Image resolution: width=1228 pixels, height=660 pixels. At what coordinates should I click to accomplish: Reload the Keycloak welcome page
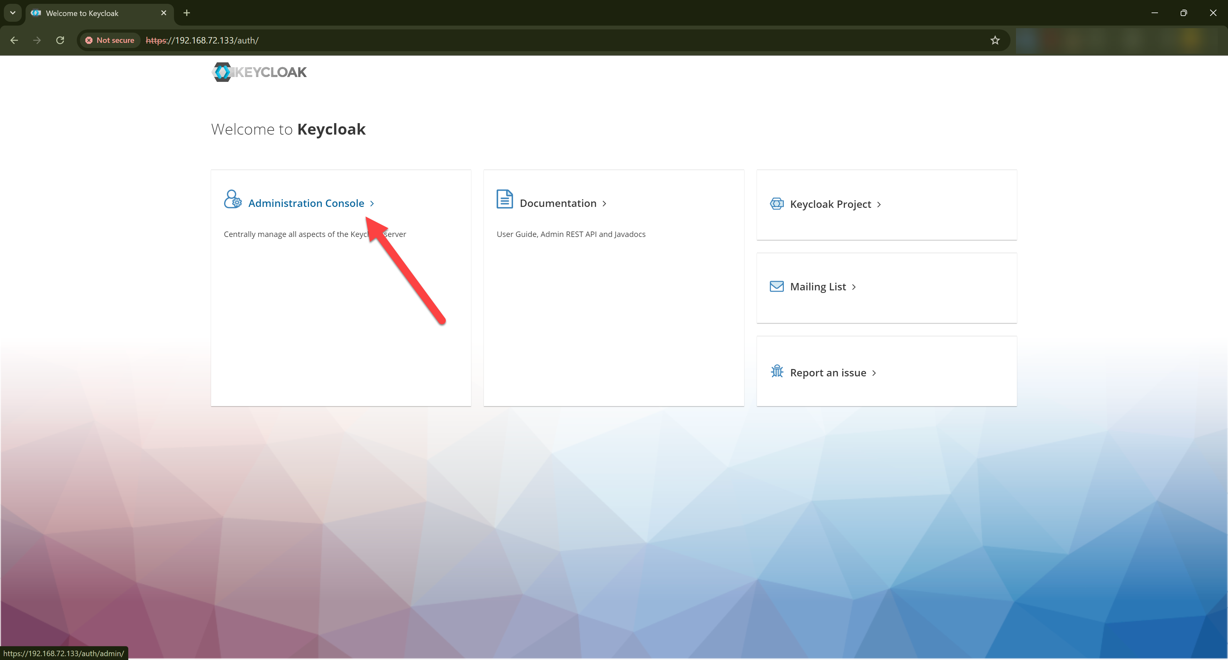(x=60, y=41)
